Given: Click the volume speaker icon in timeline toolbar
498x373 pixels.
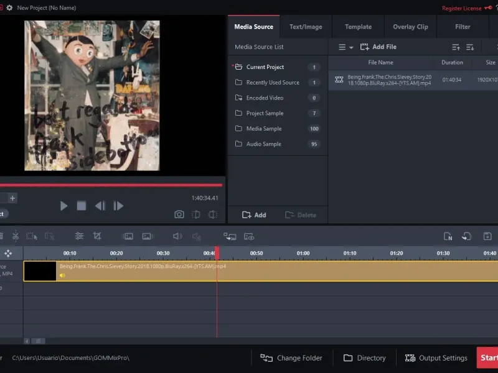Looking at the screenshot, I should 177,236.
